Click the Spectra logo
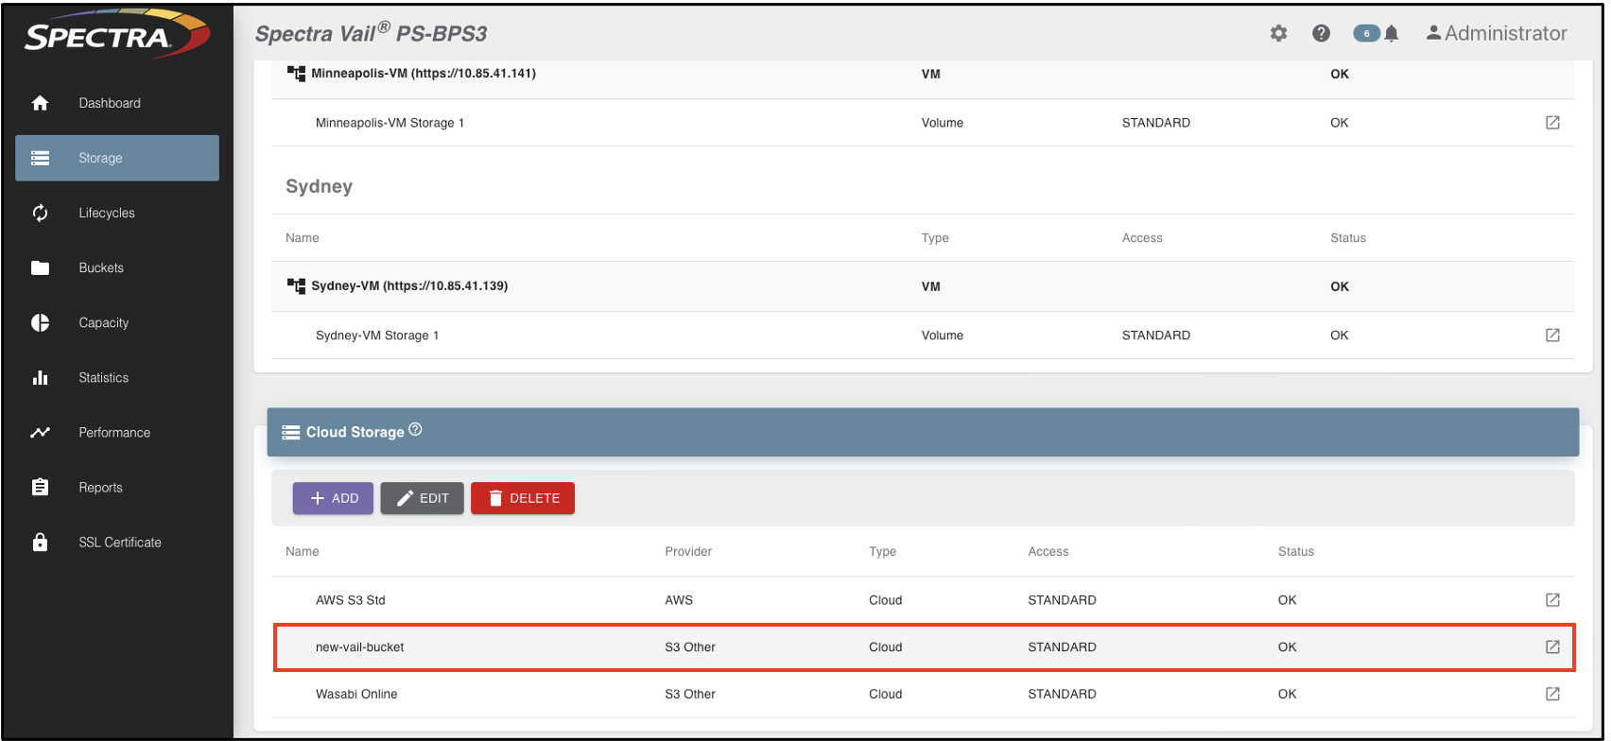Viewport: 1611px width, 741px height. (117, 34)
